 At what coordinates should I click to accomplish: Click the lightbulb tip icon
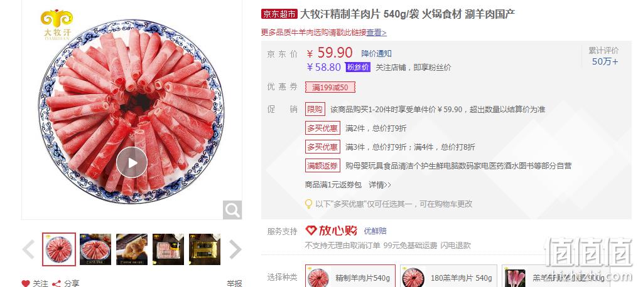point(309,204)
